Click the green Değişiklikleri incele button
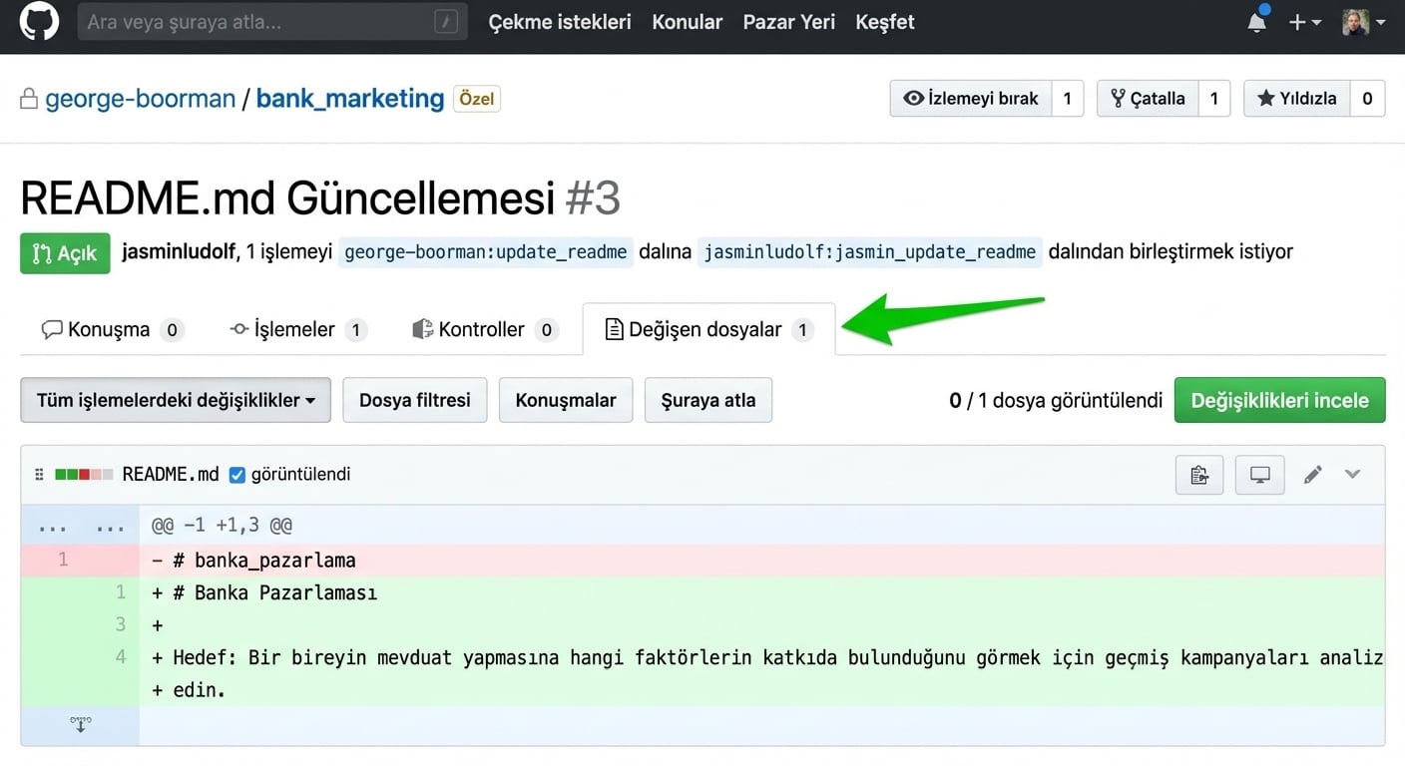The image size is (1405, 766). coord(1279,400)
